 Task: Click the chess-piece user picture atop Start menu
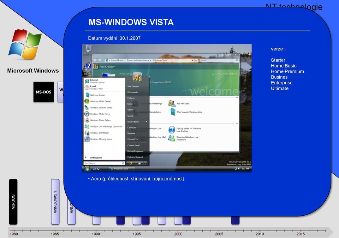coord(137,77)
